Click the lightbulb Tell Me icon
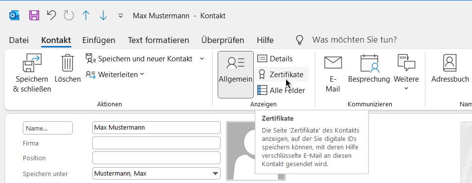472x183 pixels. (x=299, y=40)
